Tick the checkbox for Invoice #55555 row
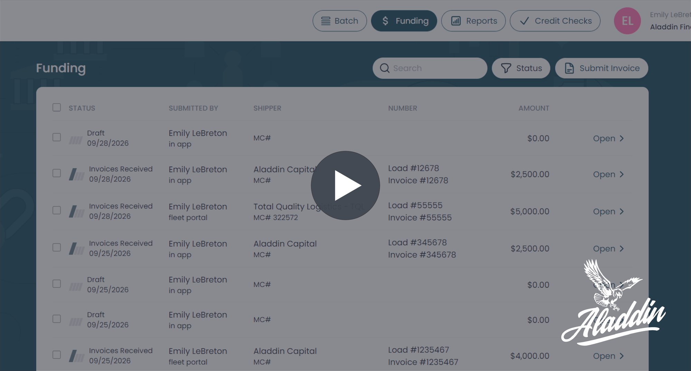The image size is (691, 371). [57, 210]
